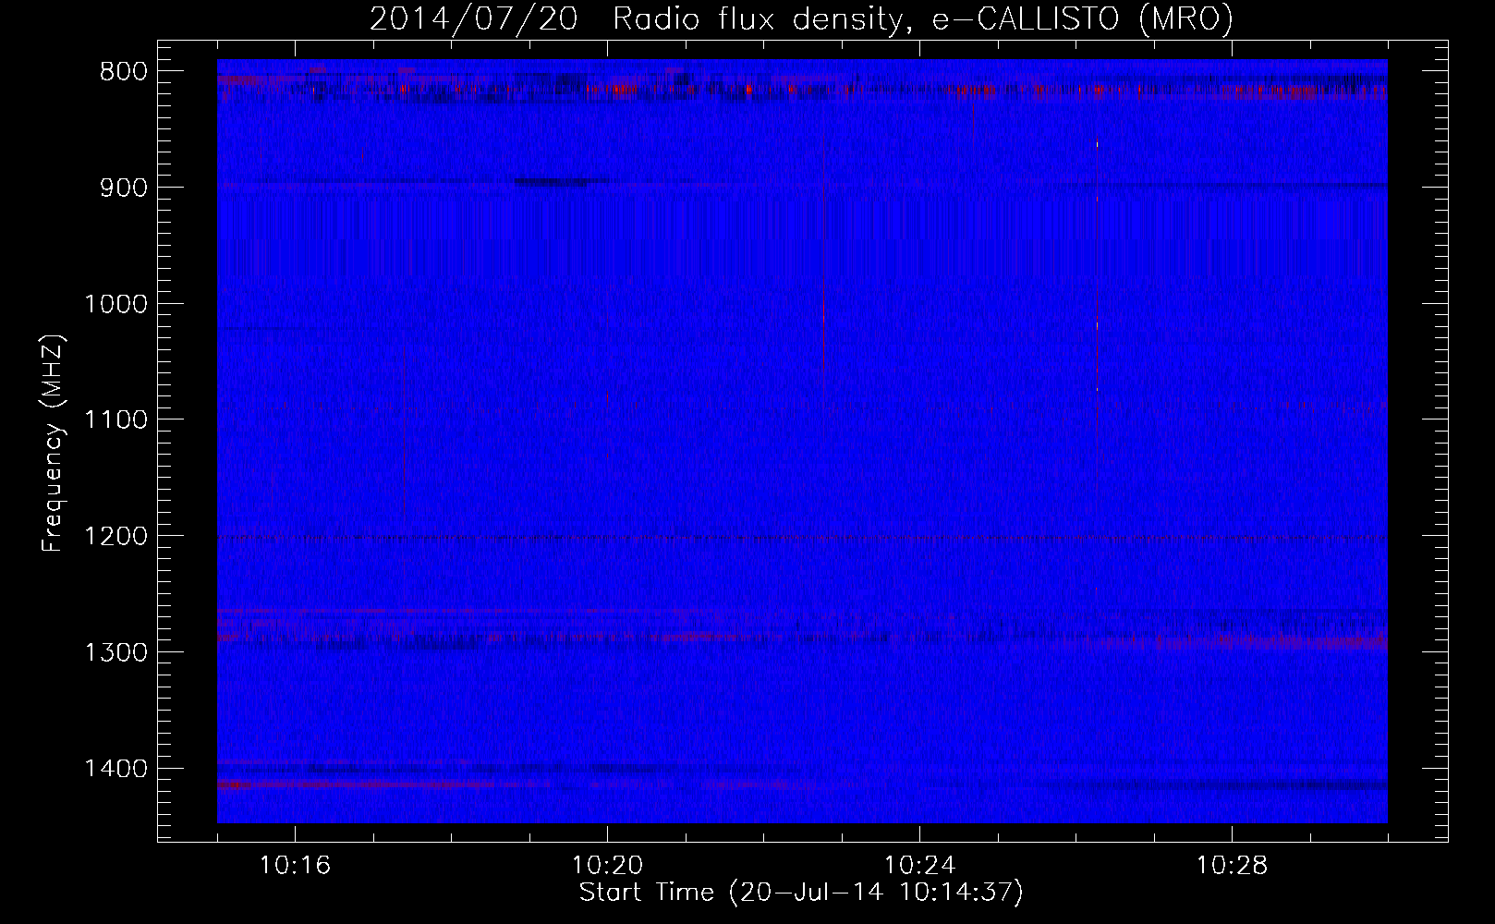Click the '900' frequency axis label
The width and height of the screenshot is (1495, 924).
[123, 188]
